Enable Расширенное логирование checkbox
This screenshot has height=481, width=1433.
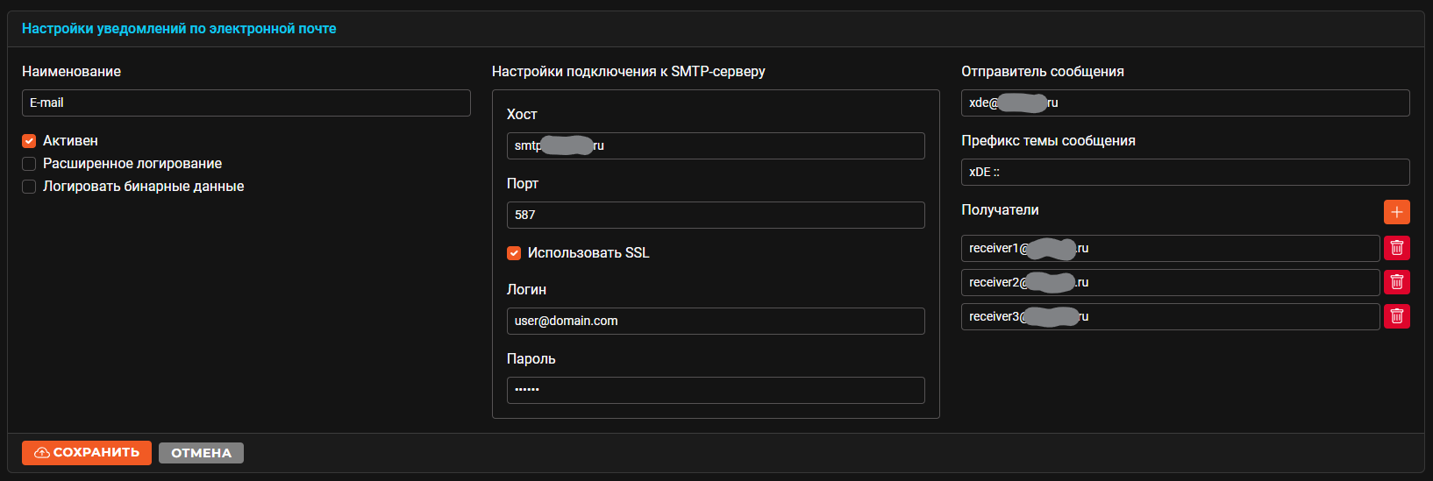click(29, 164)
